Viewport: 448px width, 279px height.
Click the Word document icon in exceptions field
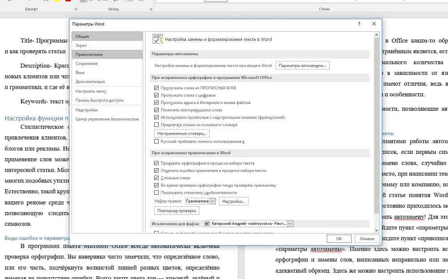coord(207,223)
